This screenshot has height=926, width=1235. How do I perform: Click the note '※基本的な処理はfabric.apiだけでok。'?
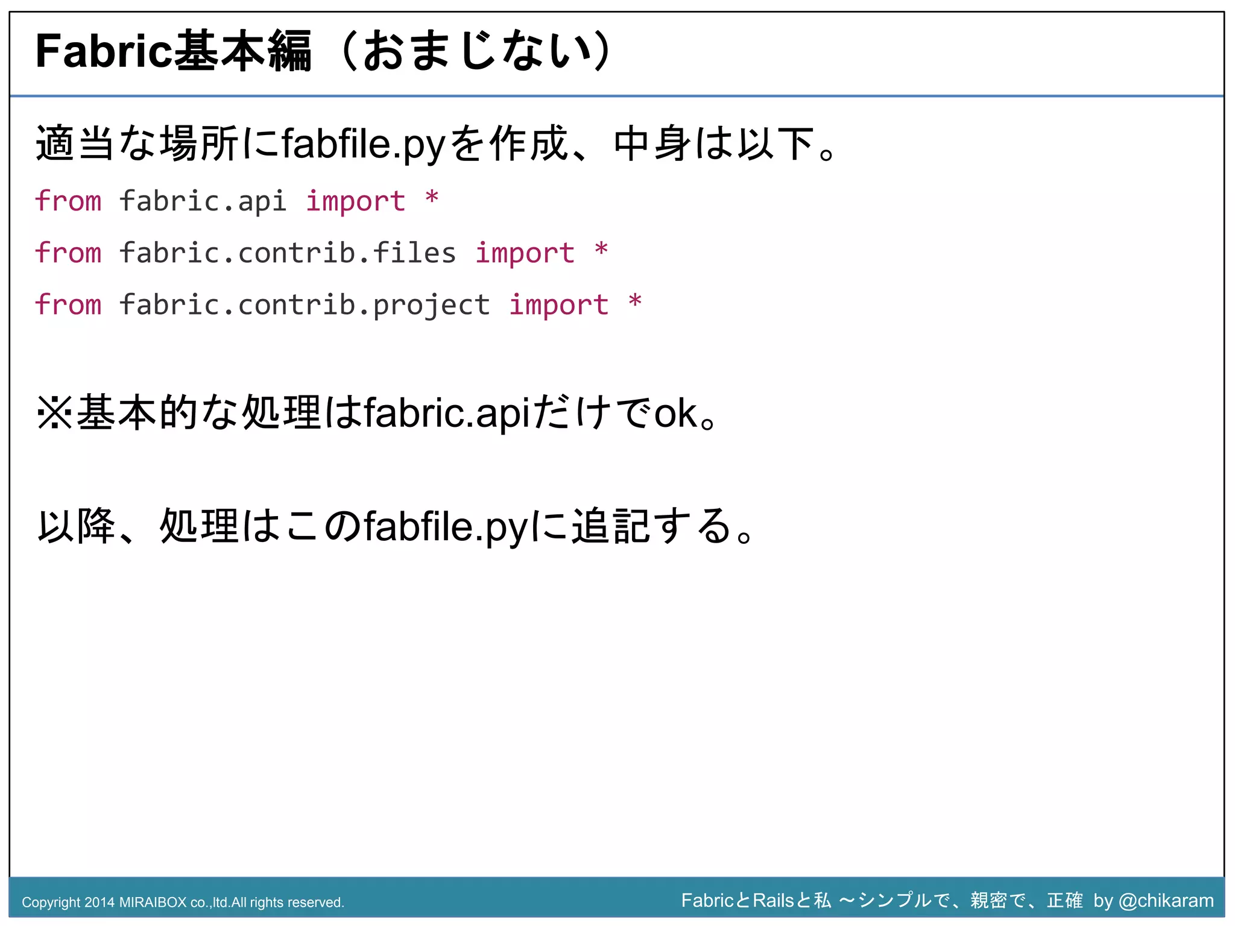376,413
